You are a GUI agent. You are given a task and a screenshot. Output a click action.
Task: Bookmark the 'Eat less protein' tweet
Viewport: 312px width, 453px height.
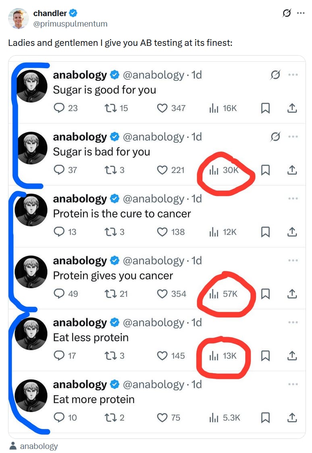[265, 356]
